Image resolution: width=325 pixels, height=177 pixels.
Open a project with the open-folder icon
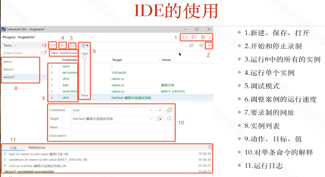pos(194,37)
